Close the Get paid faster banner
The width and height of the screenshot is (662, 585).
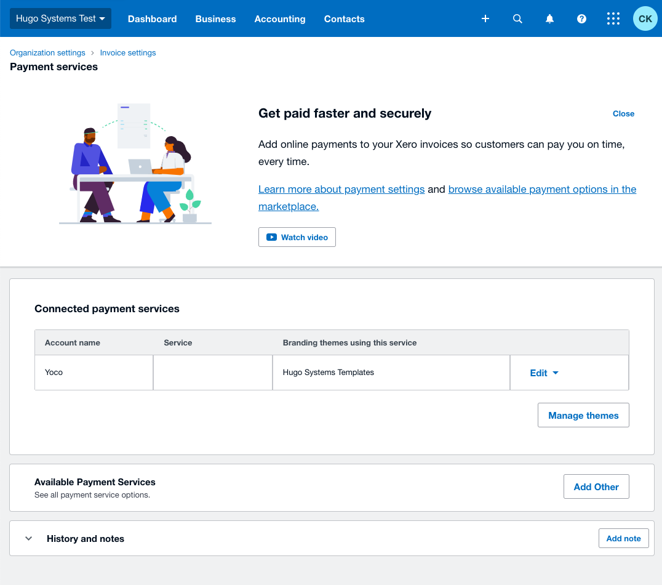coord(623,114)
